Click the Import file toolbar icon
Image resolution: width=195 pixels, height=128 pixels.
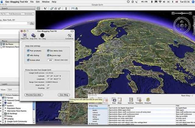25,36
